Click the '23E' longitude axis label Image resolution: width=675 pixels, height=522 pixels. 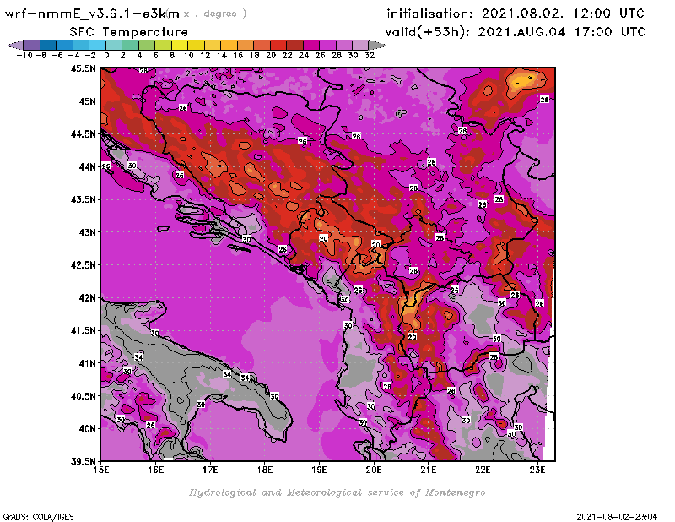pyautogui.click(x=537, y=470)
